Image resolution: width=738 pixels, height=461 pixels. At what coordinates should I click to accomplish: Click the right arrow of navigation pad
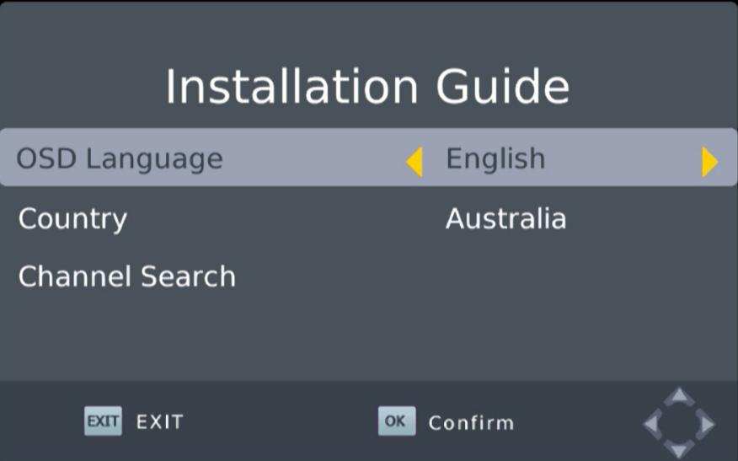click(x=705, y=424)
